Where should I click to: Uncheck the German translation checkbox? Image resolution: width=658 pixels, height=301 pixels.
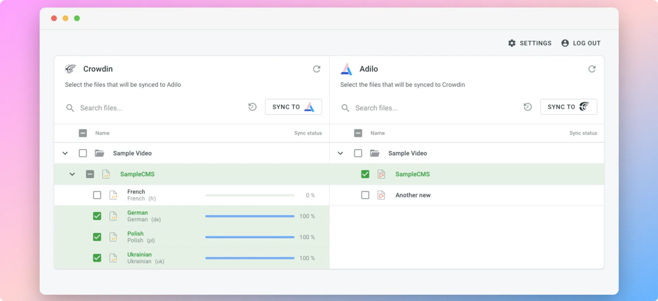97,216
